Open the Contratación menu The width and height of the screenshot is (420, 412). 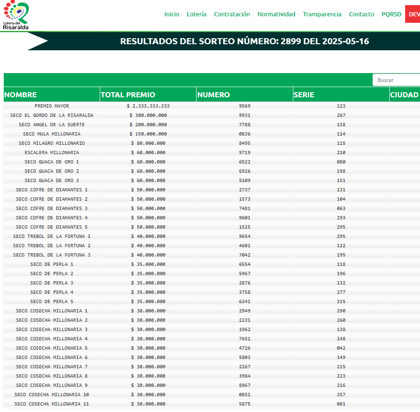[x=232, y=14]
